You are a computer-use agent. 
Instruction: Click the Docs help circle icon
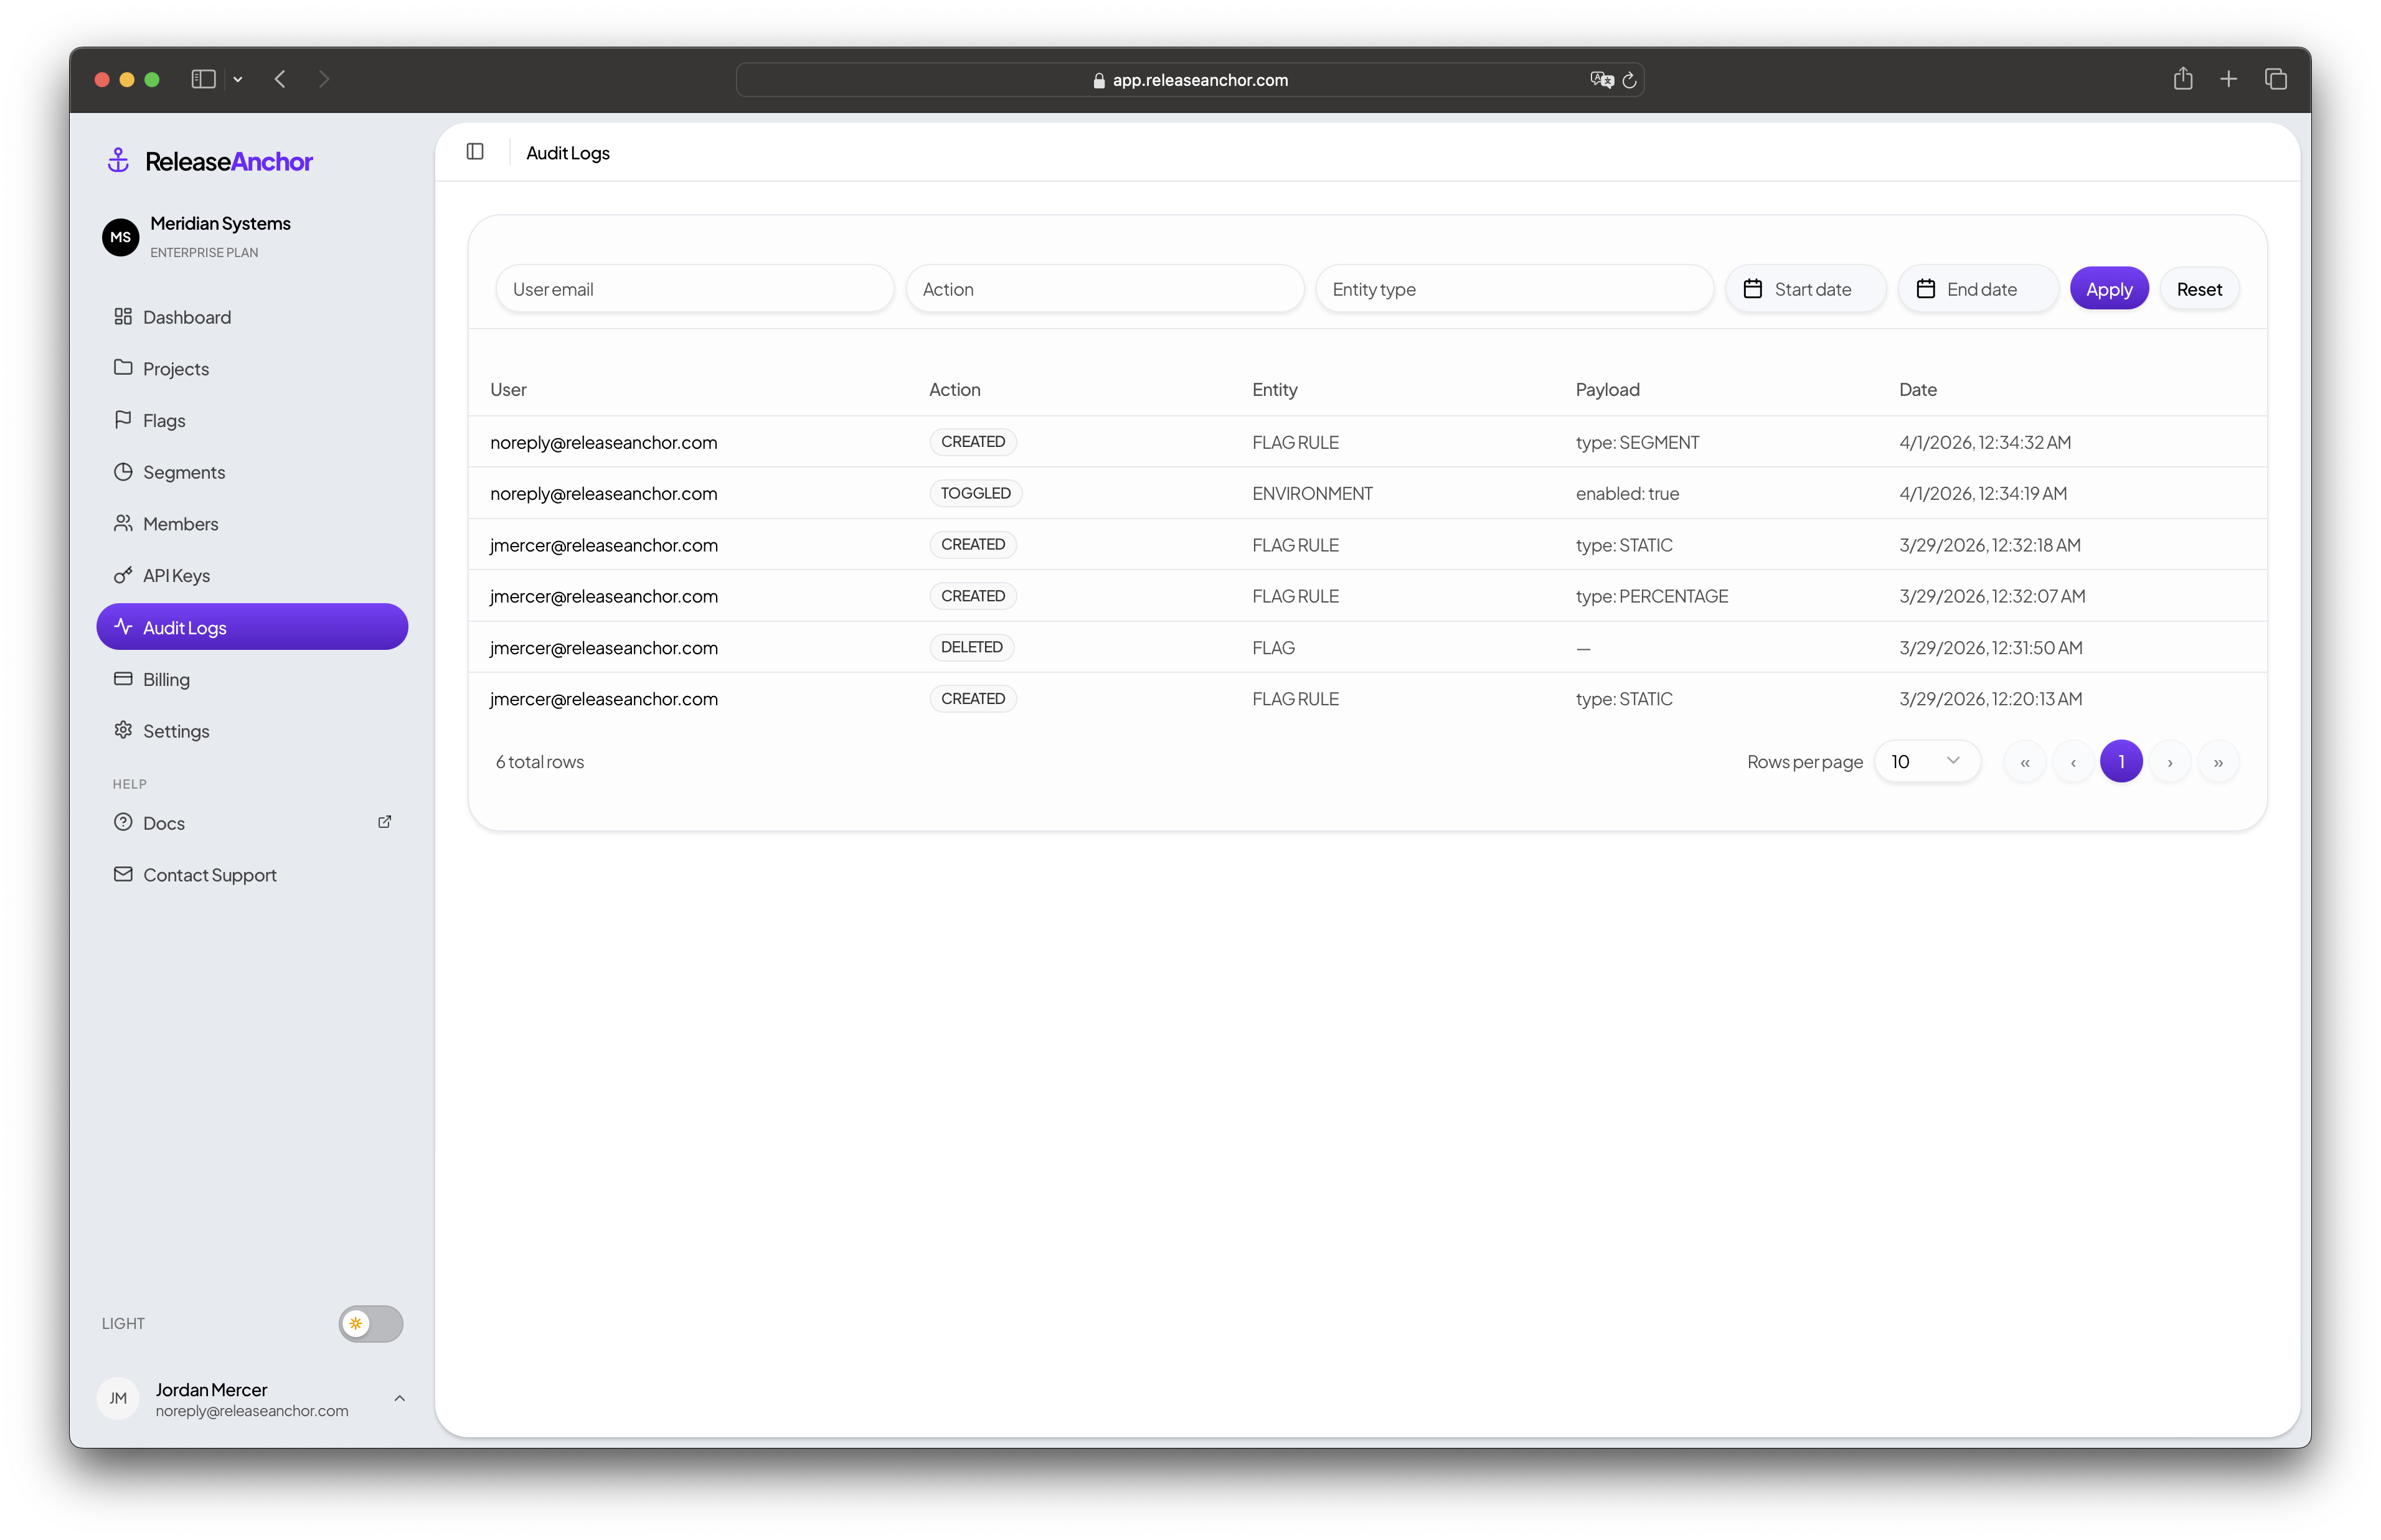[x=123, y=822]
